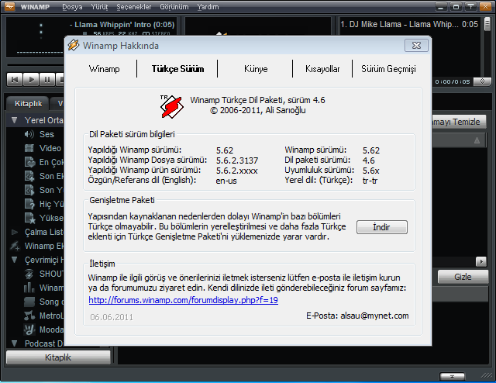The image size is (496, 383).
Task: Select the Video library item
Action: 50,148
